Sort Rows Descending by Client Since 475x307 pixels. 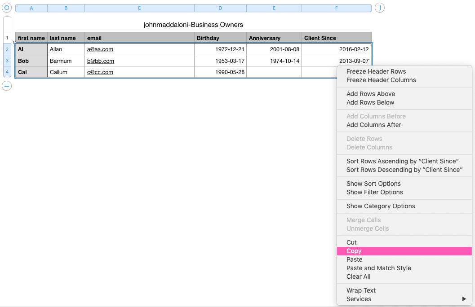click(x=404, y=170)
